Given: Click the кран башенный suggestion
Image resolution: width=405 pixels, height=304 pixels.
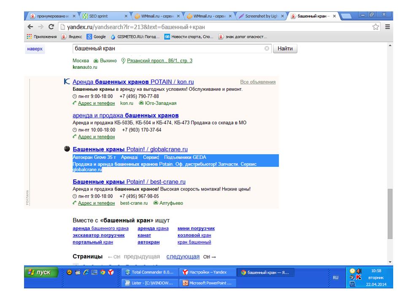Looking at the screenshot, I should pos(194,242).
